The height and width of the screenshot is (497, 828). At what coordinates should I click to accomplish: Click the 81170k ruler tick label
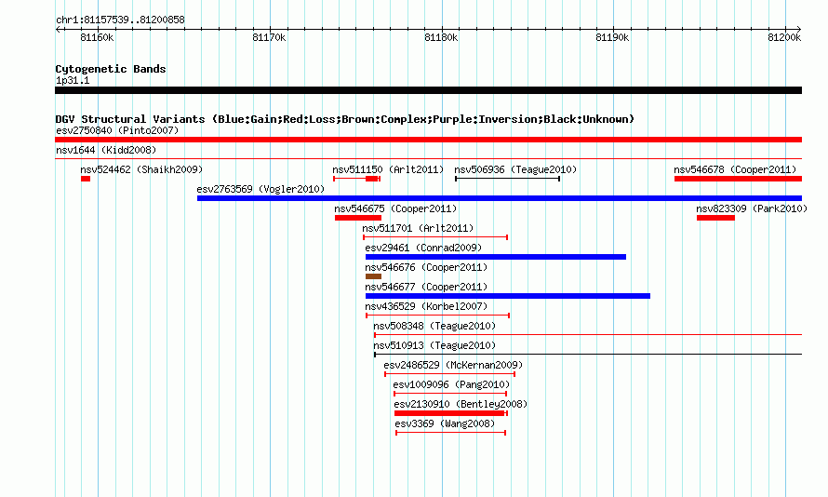(x=269, y=37)
